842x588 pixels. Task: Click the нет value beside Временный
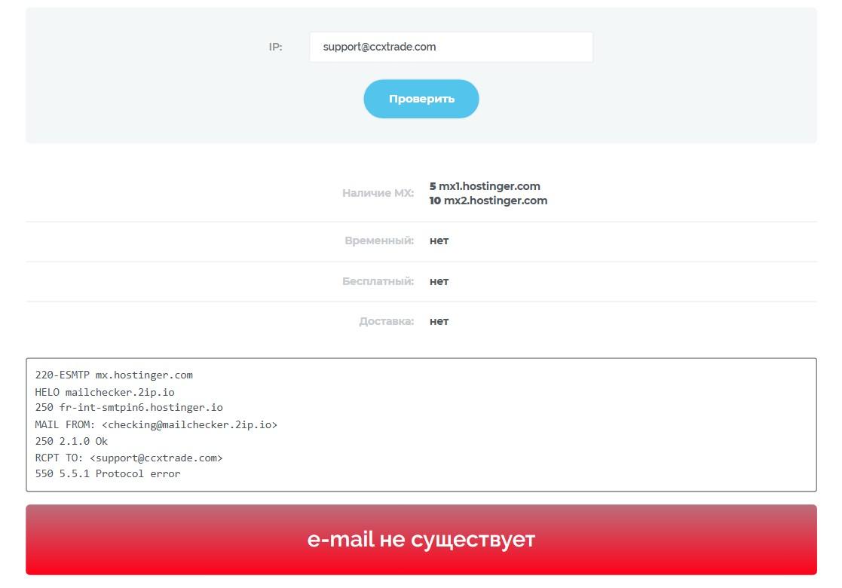point(439,240)
